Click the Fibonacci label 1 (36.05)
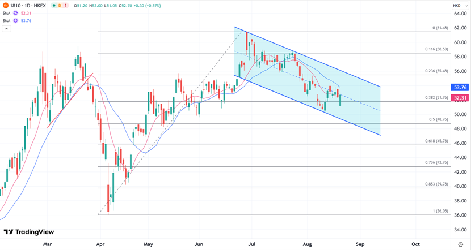471x250 pixels. click(x=440, y=211)
